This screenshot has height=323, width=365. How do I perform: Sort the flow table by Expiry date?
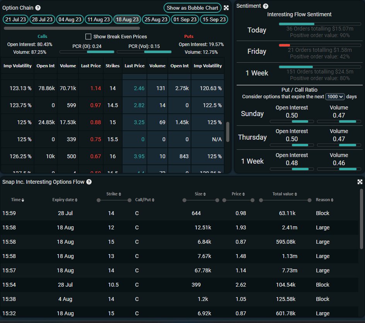click(65, 200)
